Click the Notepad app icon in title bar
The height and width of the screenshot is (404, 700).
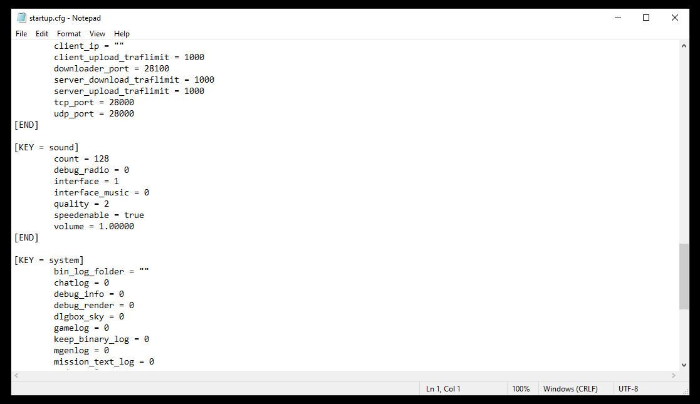pos(21,18)
